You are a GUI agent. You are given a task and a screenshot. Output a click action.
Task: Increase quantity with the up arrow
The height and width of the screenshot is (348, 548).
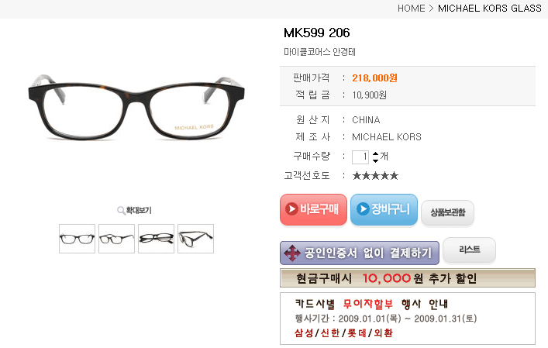point(375,153)
